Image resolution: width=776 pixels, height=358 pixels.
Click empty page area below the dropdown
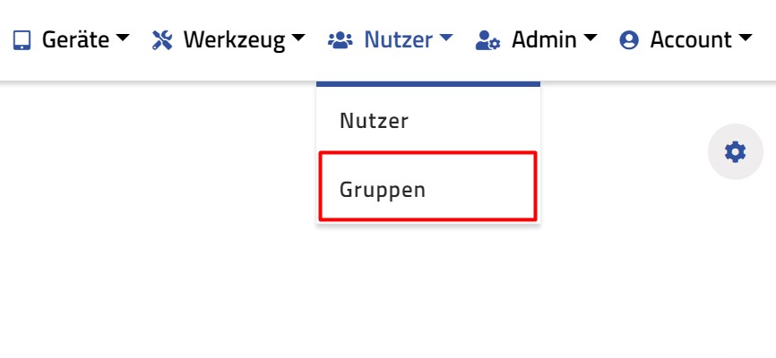427,295
